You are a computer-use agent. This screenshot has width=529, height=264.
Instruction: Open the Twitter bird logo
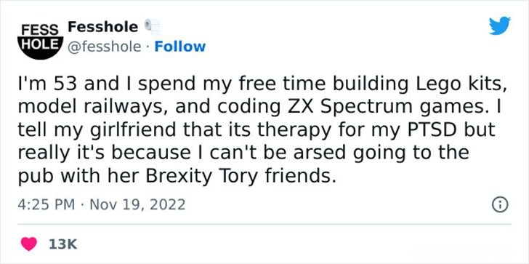(x=500, y=25)
